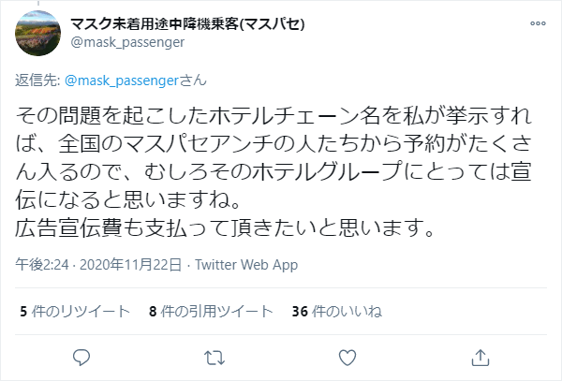Click the reply speech bubble icon
This screenshot has width=562, height=381.
point(81,358)
